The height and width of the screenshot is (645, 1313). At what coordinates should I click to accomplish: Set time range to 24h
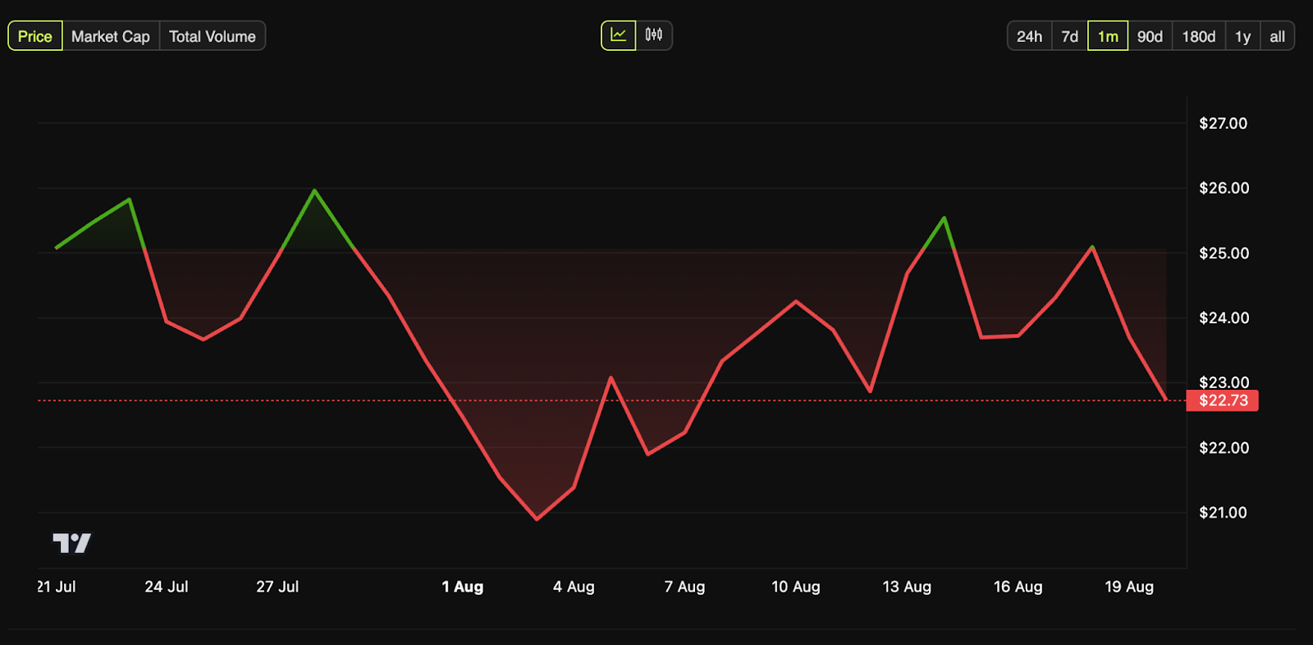click(x=1030, y=36)
